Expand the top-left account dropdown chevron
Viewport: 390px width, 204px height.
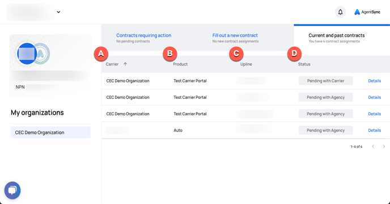click(x=58, y=12)
